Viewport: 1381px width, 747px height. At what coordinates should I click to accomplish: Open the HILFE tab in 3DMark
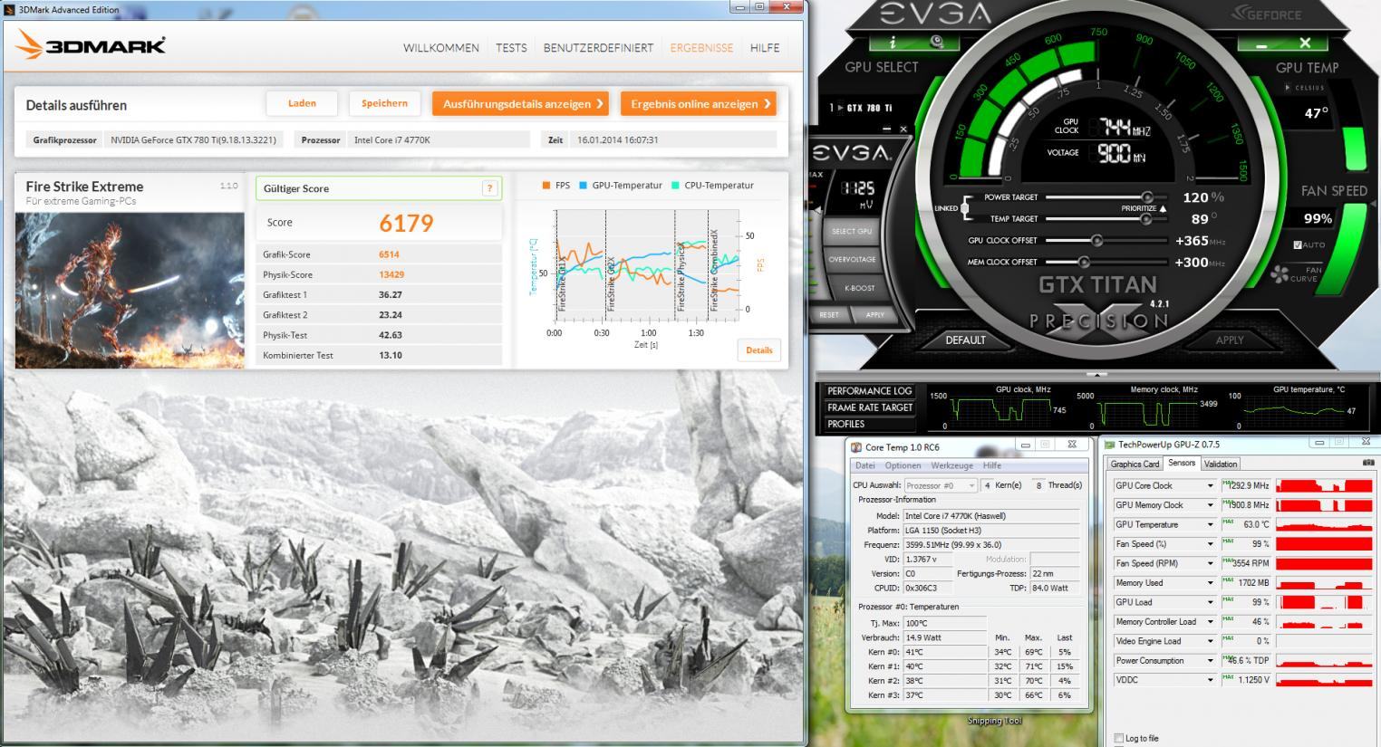pyautogui.click(x=765, y=48)
